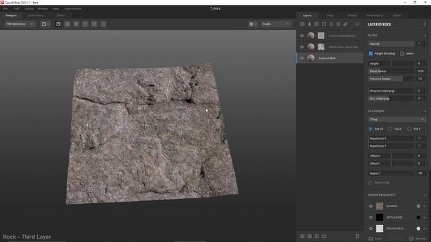Viewport: 431px width, 242px height.
Task: Delete the selected layer with the trash icon
Action: tap(358, 236)
